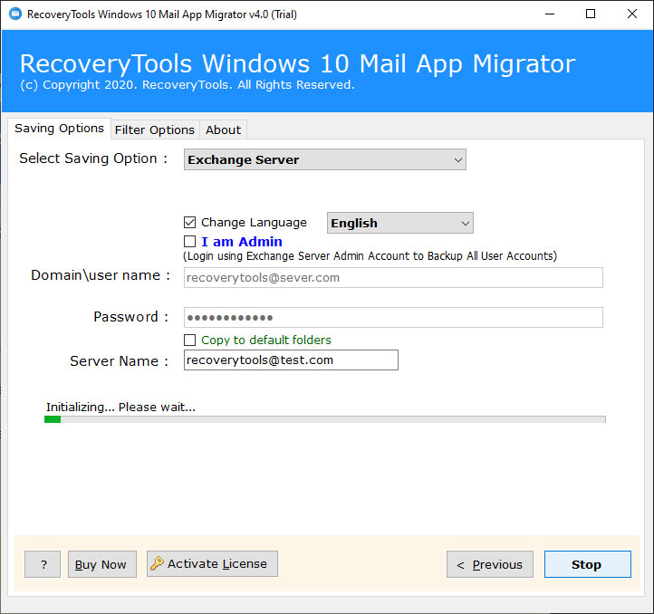Go back with the Previous button
The width and height of the screenshot is (654, 614).
[x=490, y=564]
